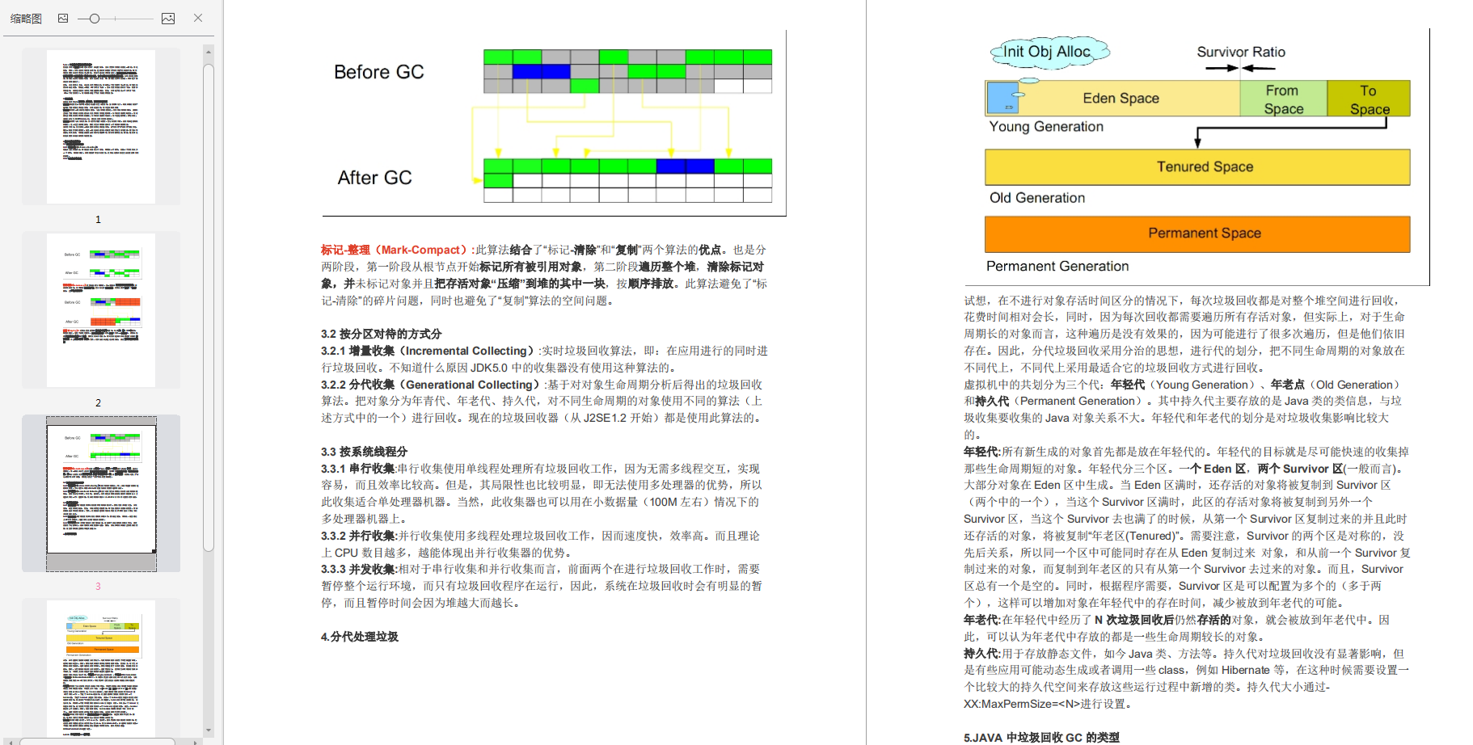Click the bold '年轻代:' paragraph heading
Screen dimensions: 1473x745
click(982, 452)
